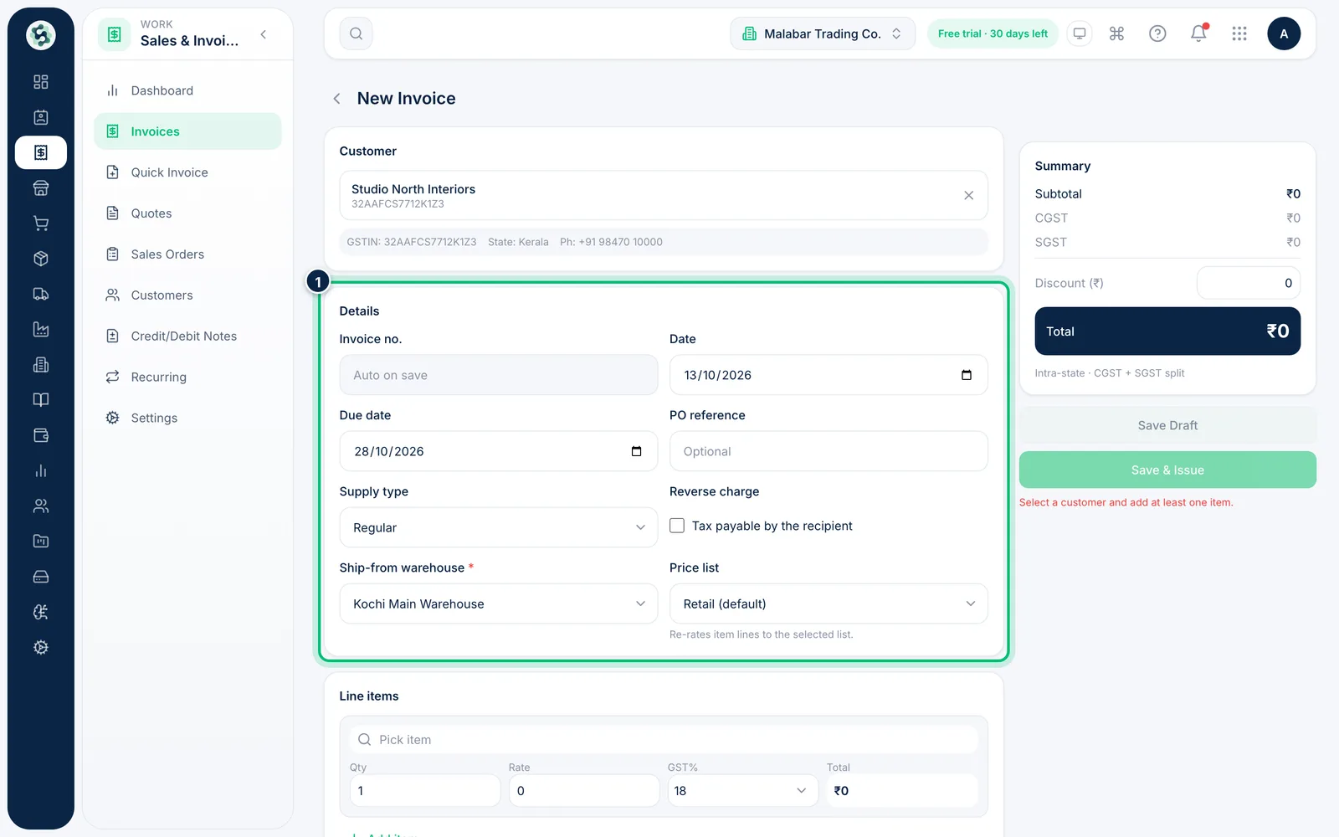
Task: Click the Free trial 30 days left badge
Action: click(993, 33)
